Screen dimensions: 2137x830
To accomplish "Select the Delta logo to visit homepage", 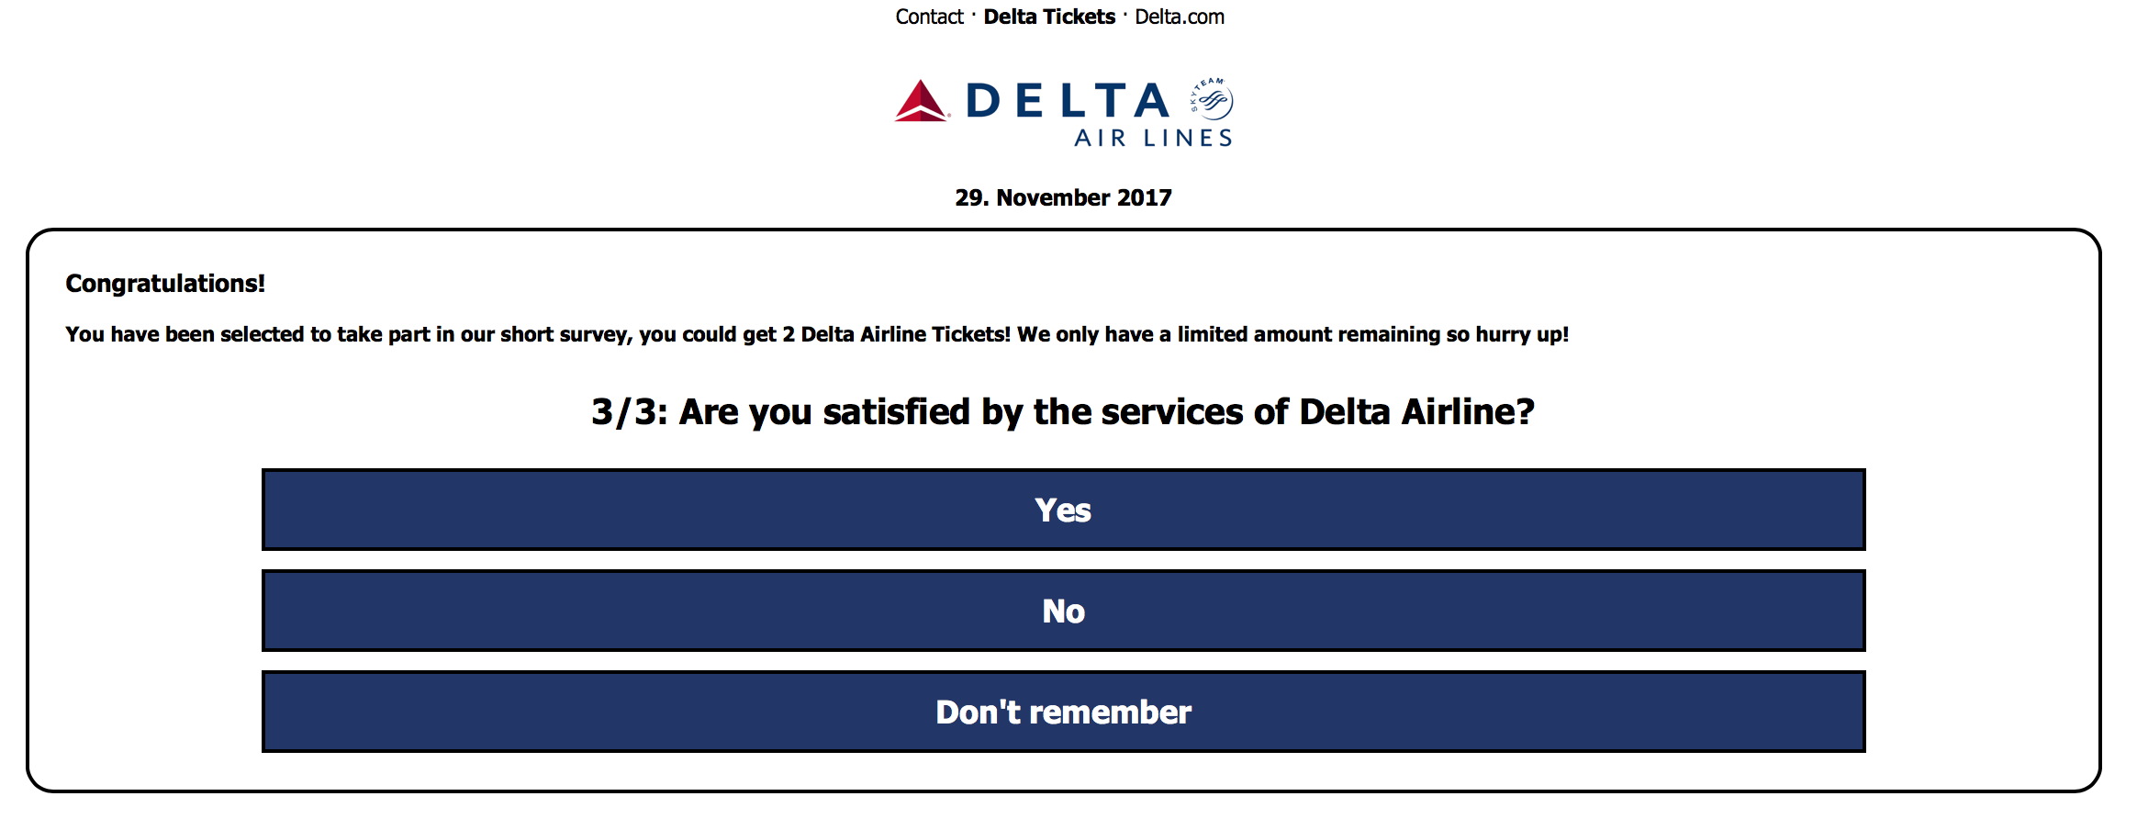I will (x=1065, y=110).
